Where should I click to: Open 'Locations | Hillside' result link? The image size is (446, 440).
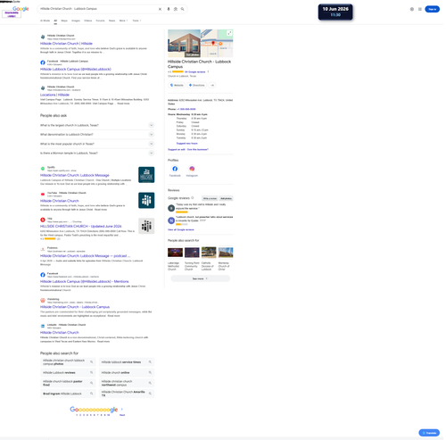(54, 95)
